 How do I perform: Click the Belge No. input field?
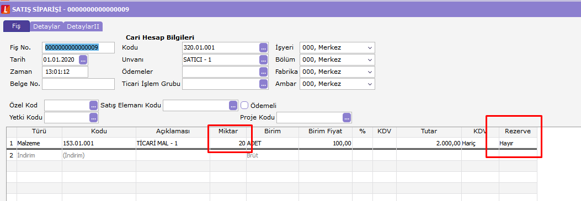pyautogui.click(x=78, y=84)
